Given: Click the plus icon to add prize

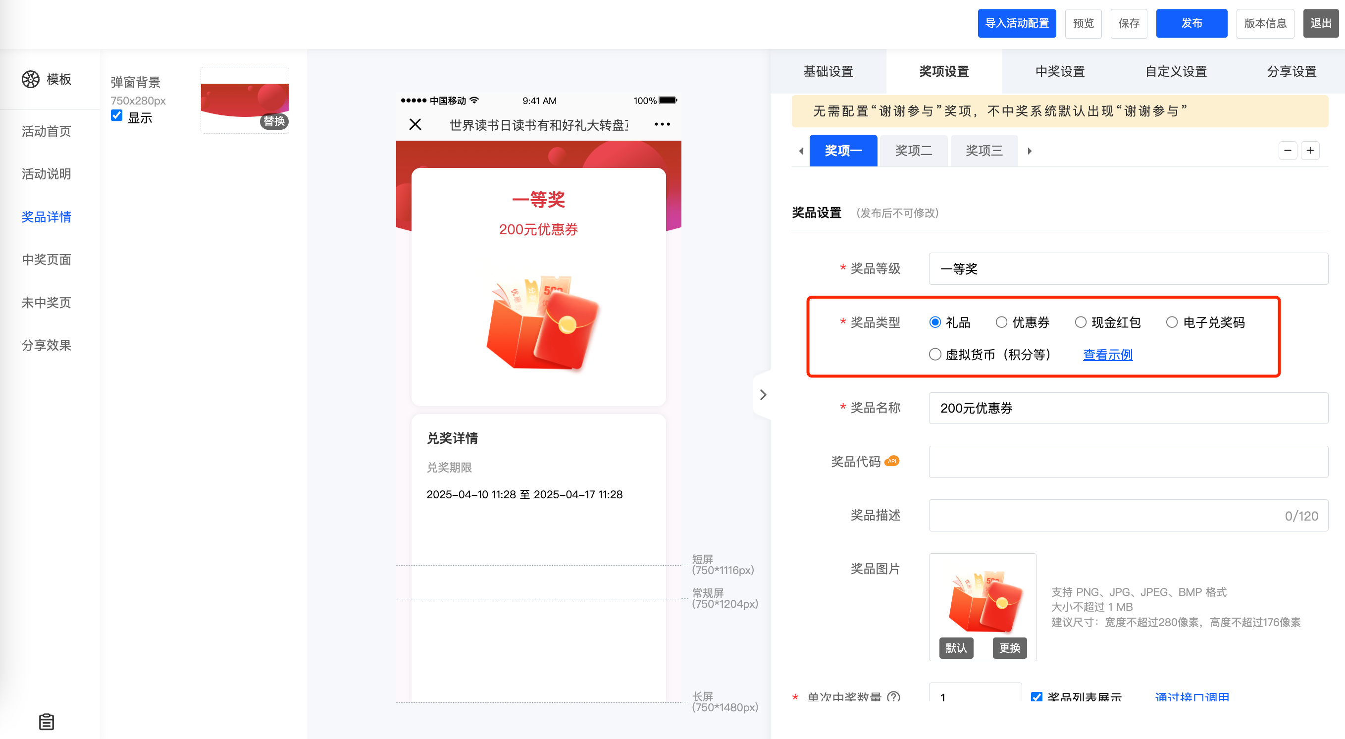Looking at the screenshot, I should point(1310,151).
